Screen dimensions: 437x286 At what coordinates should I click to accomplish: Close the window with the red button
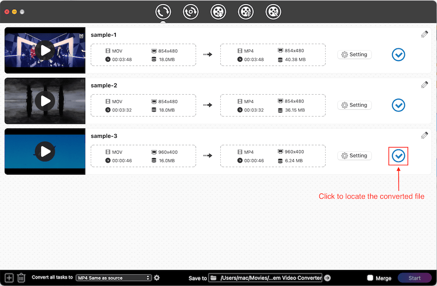tap(7, 12)
